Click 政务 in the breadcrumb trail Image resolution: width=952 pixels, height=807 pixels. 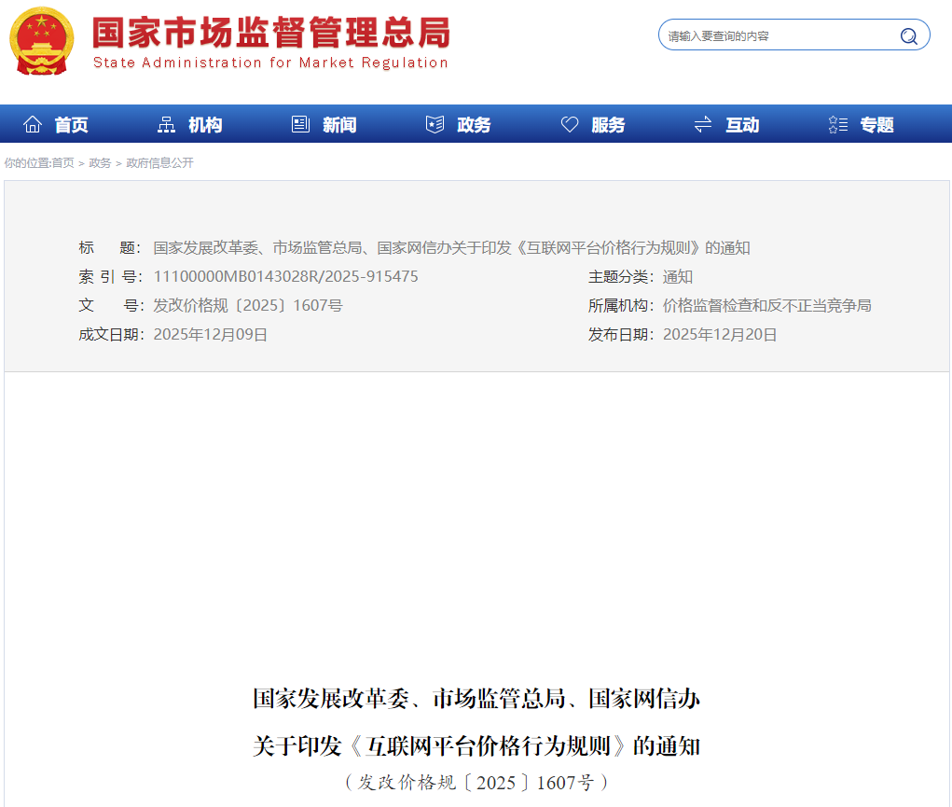click(x=100, y=163)
